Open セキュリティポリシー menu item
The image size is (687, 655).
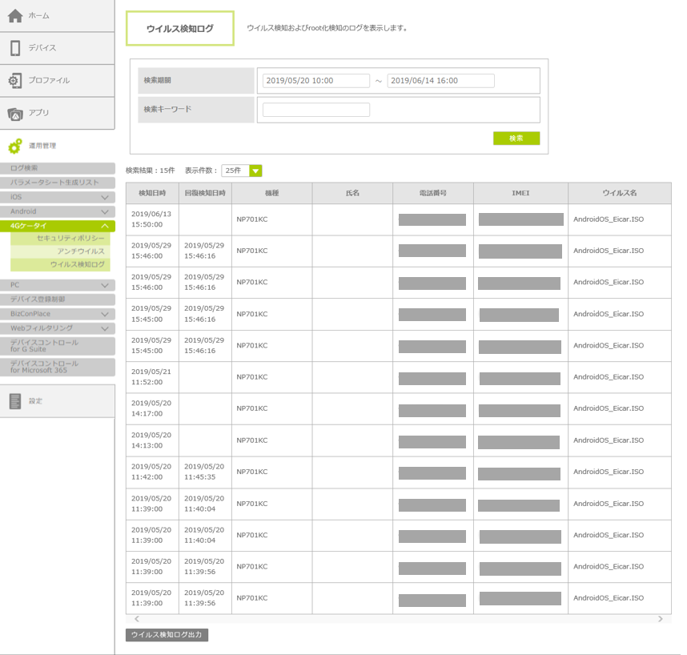70,239
